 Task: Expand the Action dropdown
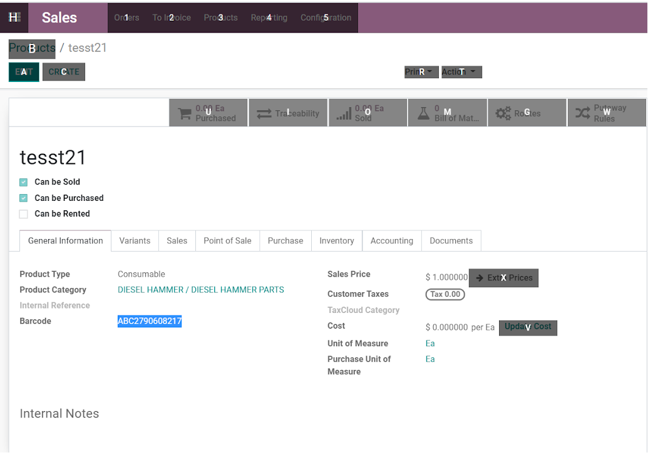[461, 72]
